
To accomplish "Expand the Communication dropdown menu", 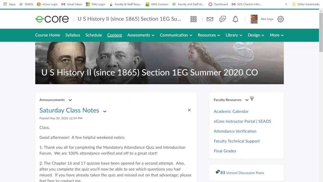I will click(176, 35).
